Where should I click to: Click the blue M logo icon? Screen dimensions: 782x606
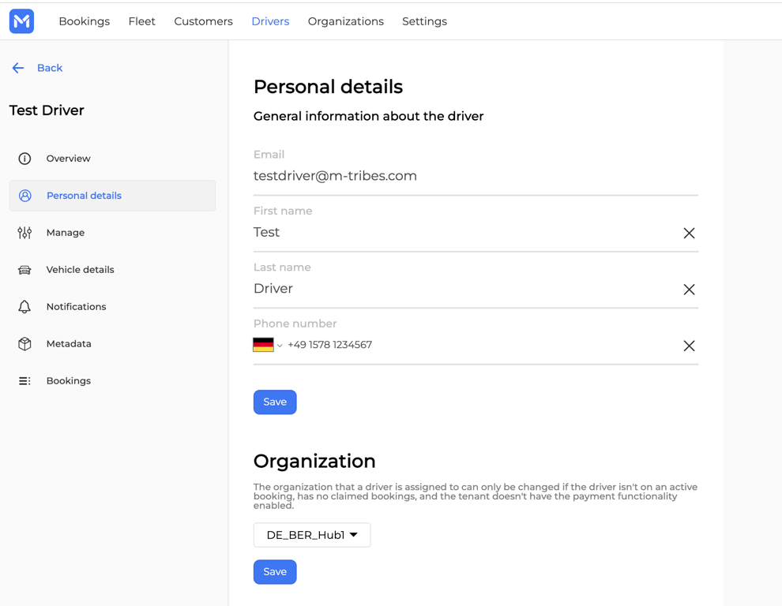[21, 21]
